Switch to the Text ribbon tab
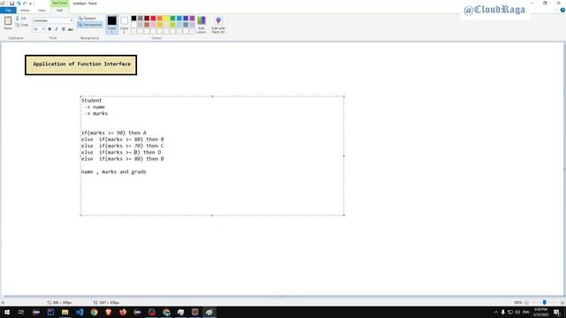 tap(59, 11)
